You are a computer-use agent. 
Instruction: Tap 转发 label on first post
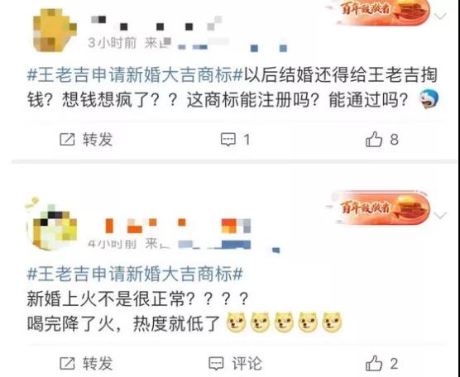(98, 139)
